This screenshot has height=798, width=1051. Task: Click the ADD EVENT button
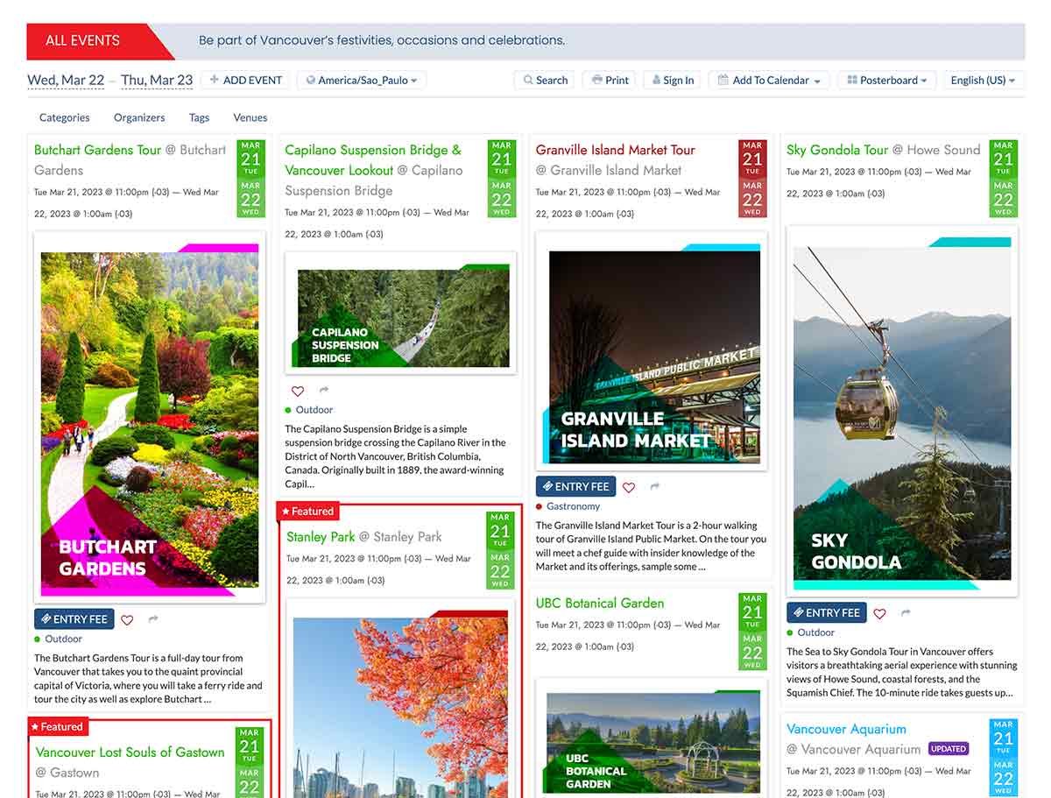245,80
